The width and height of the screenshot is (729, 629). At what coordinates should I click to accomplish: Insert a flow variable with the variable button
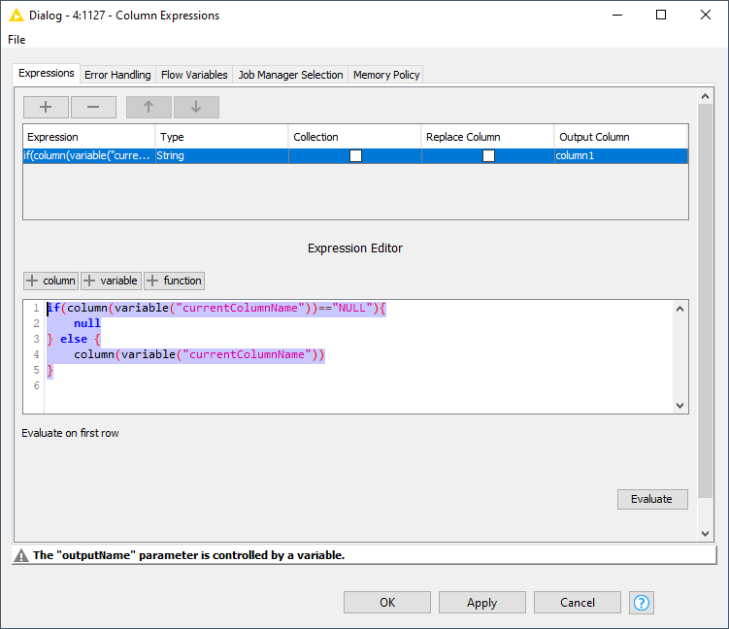[x=111, y=281]
